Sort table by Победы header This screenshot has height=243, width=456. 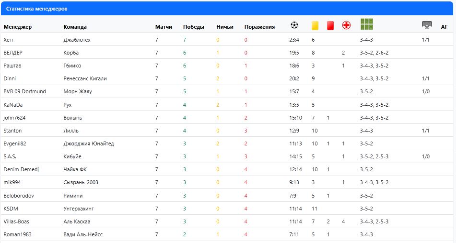[x=193, y=27]
